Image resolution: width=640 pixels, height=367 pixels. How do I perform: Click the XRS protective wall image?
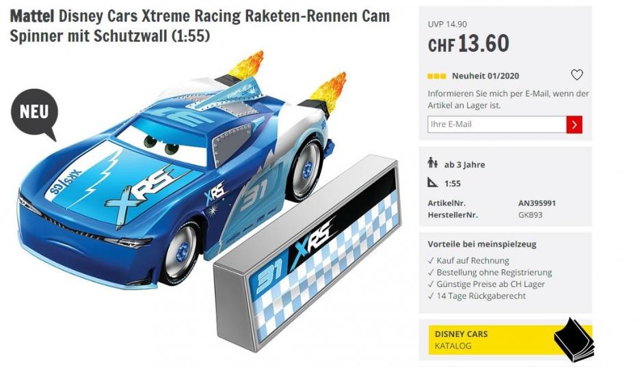[307, 253]
